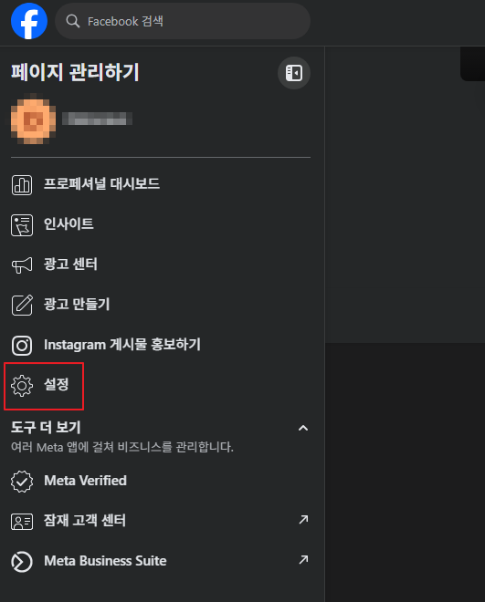The height and width of the screenshot is (602, 485).
Task: Focus the Facebook 검색 input field
Action: tap(183, 21)
